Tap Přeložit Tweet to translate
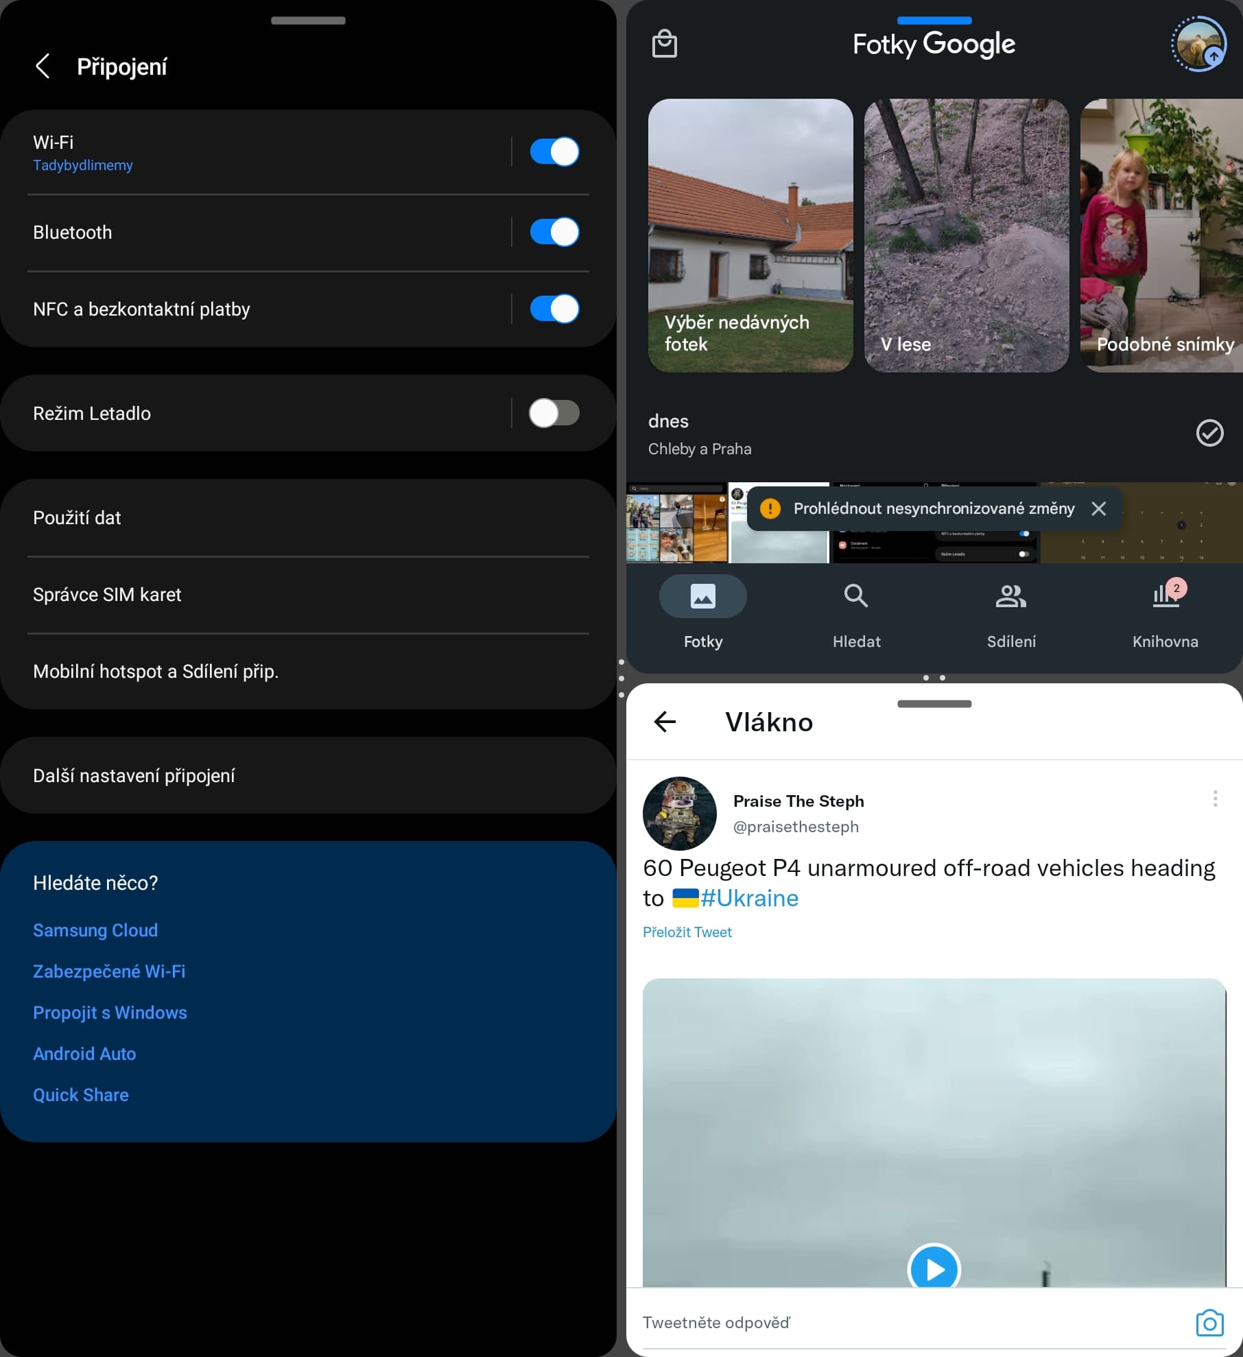This screenshot has height=1357, width=1243. pos(687,932)
